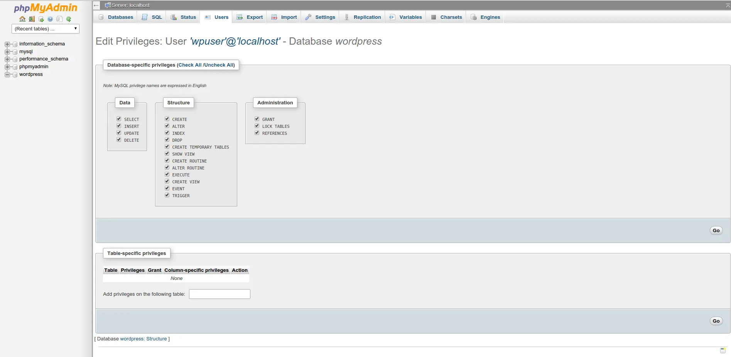Viewport: 731px width, 357px height.
Task: Select the wordpress database in tree
Action: 31,74
